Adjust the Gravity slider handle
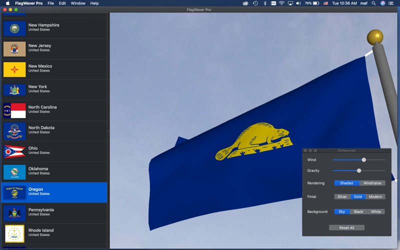This screenshot has height=250, width=400. click(359, 170)
